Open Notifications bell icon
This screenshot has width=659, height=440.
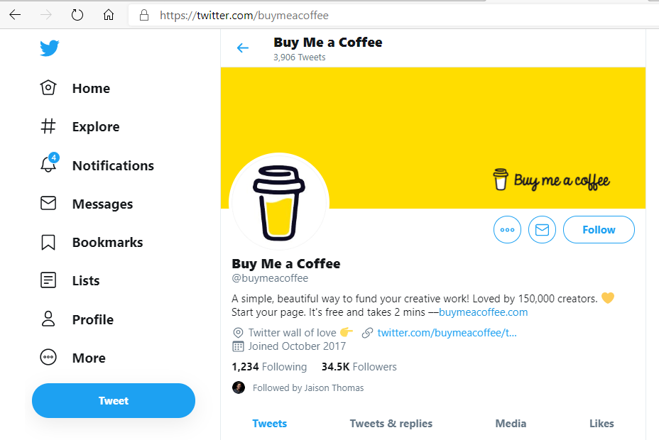coord(48,165)
